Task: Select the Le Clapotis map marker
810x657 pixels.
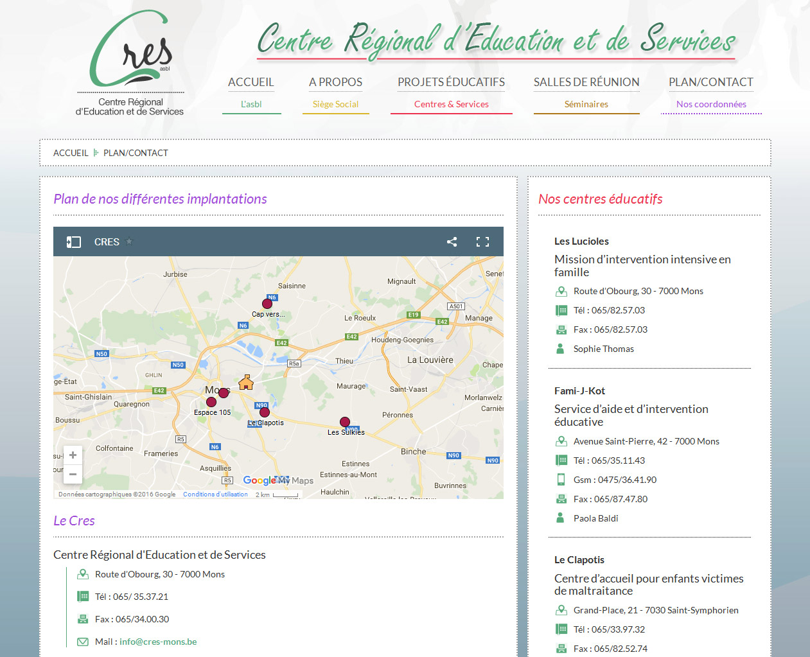Action: tap(265, 412)
